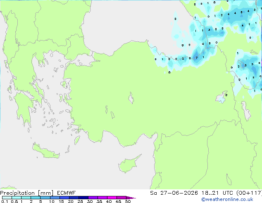Pick the 1–2 mm legend color swatch

[26, 198]
